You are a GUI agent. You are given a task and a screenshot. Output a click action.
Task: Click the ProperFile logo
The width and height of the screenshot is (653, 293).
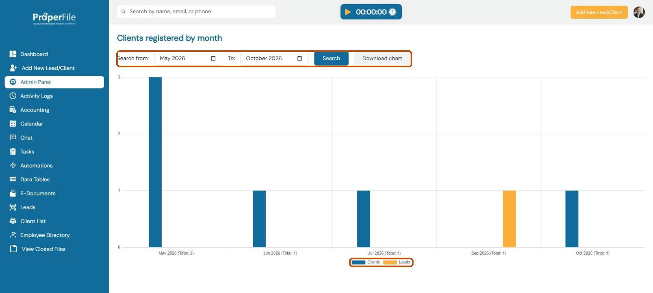coord(54,18)
